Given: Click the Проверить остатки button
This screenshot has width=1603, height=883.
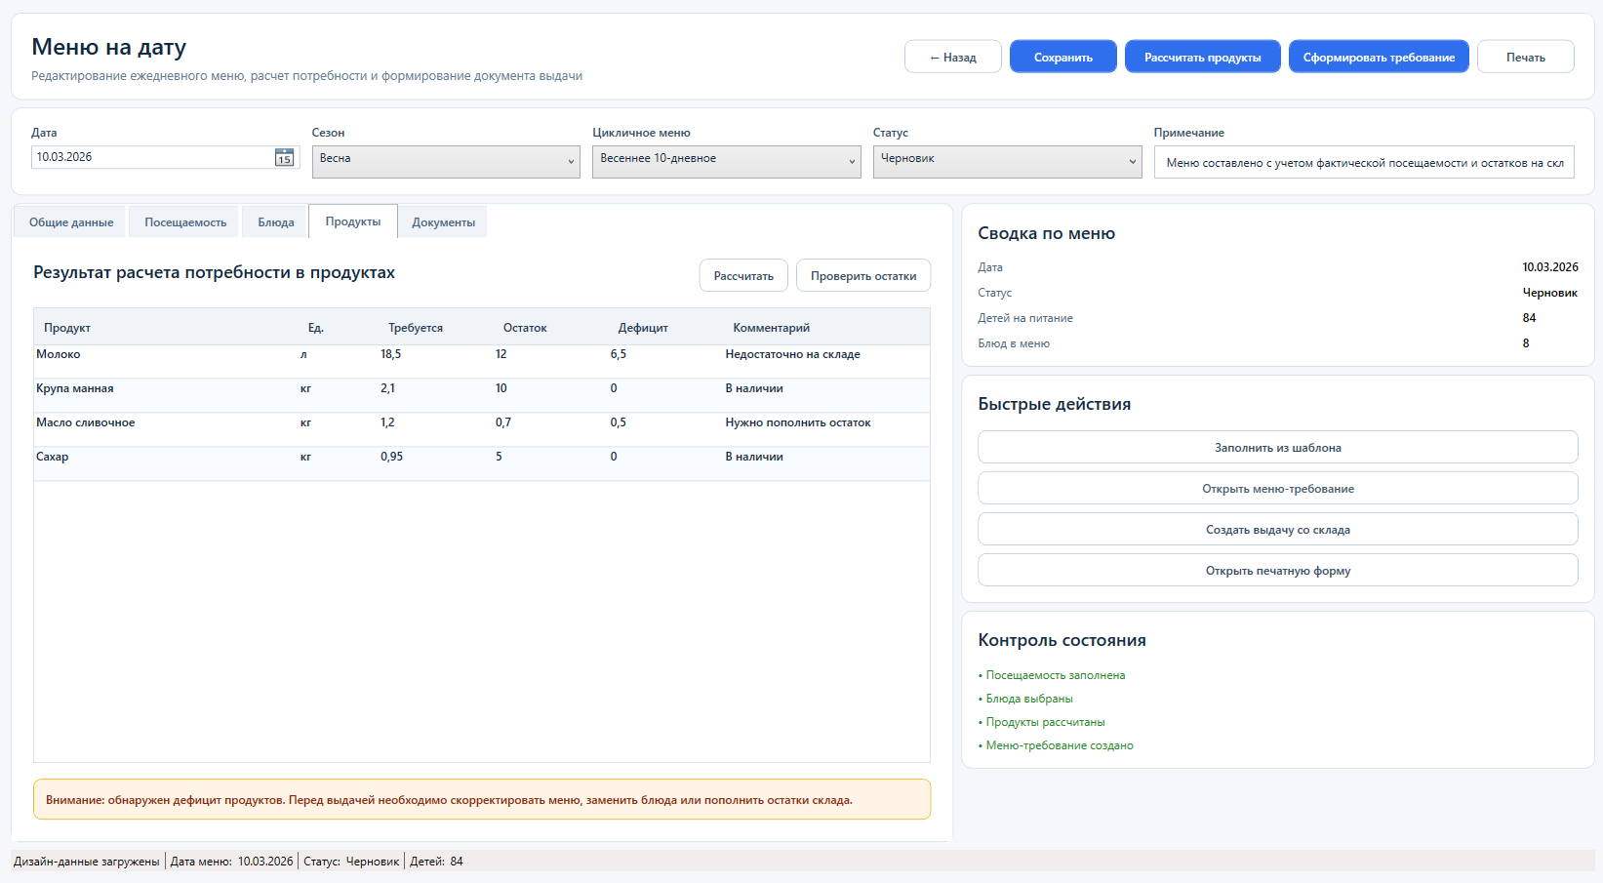Looking at the screenshot, I should [862, 276].
